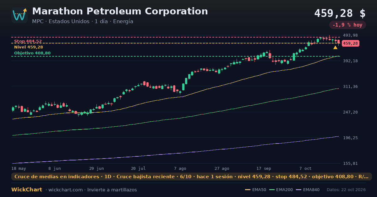Click the 8 jun date label
This screenshot has width=377, height=197.
(x=55, y=169)
